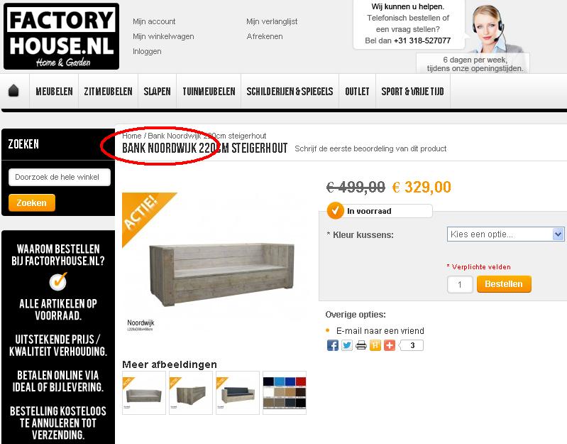Share product on Facebook icon
The height and width of the screenshot is (444, 567).
pos(332,345)
